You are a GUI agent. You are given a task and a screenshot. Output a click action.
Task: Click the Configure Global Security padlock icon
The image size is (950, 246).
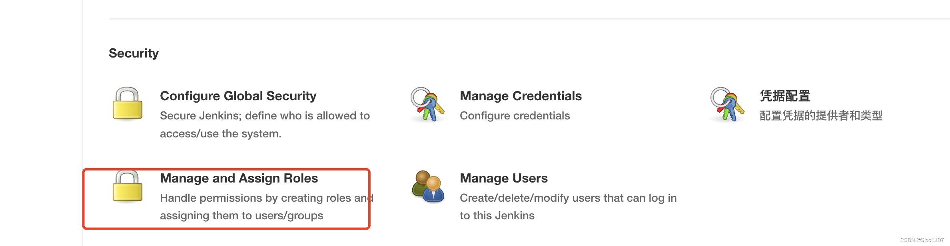(128, 103)
